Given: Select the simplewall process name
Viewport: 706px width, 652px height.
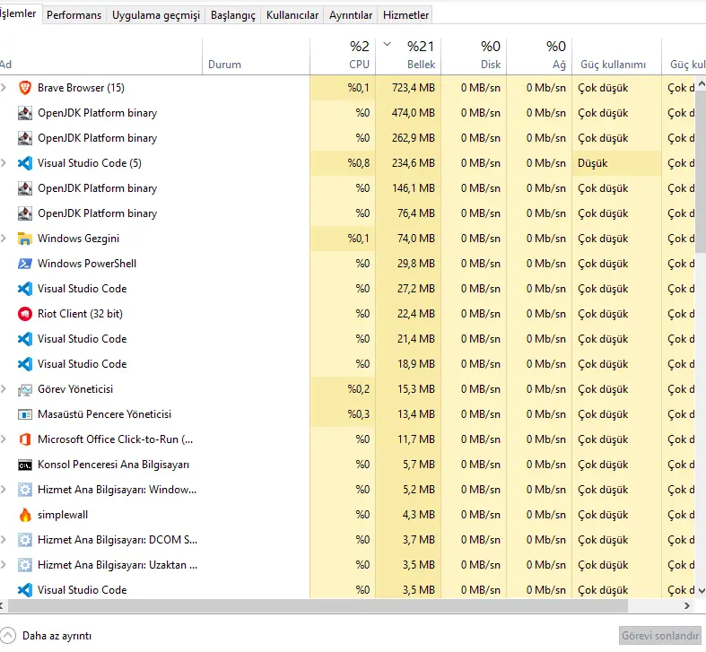Looking at the screenshot, I should click(x=63, y=515).
